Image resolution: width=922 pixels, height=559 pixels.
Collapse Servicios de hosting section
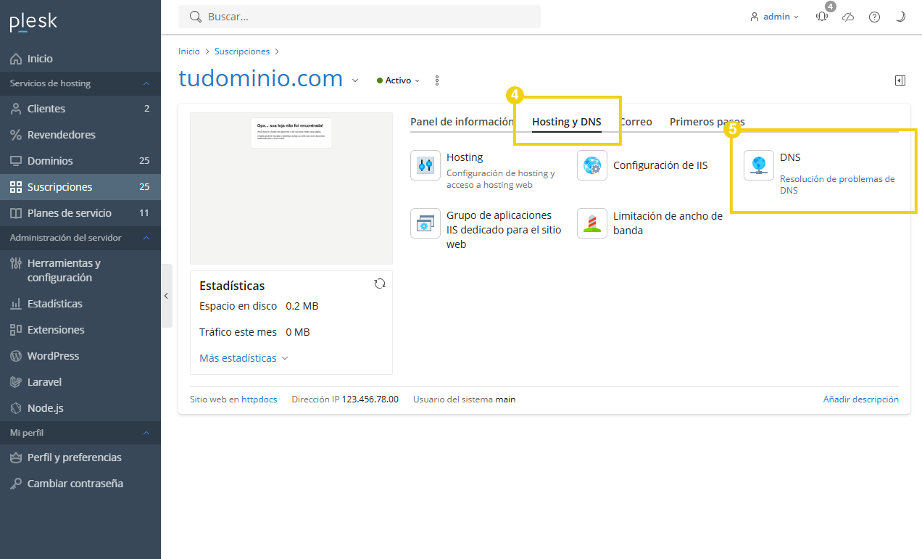tap(146, 83)
